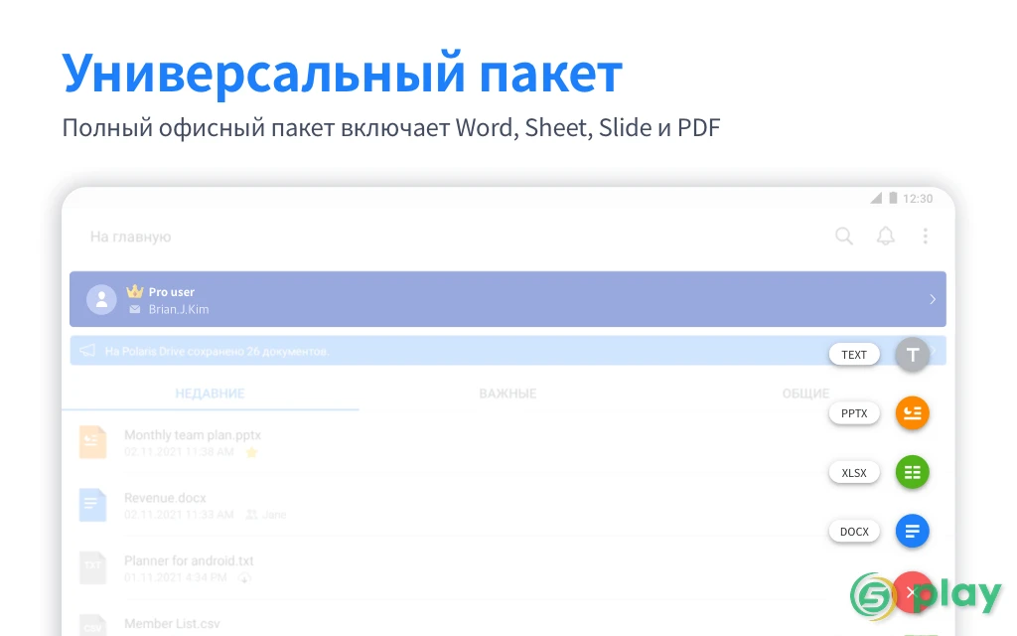
Task: Open notifications bell icon
Action: point(885,237)
